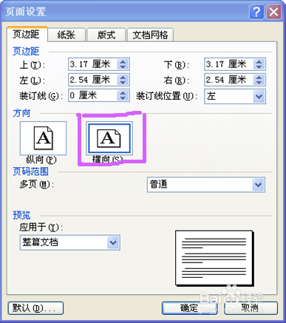Adjust the bottom margin 下 spinner arrows

tap(259, 64)
